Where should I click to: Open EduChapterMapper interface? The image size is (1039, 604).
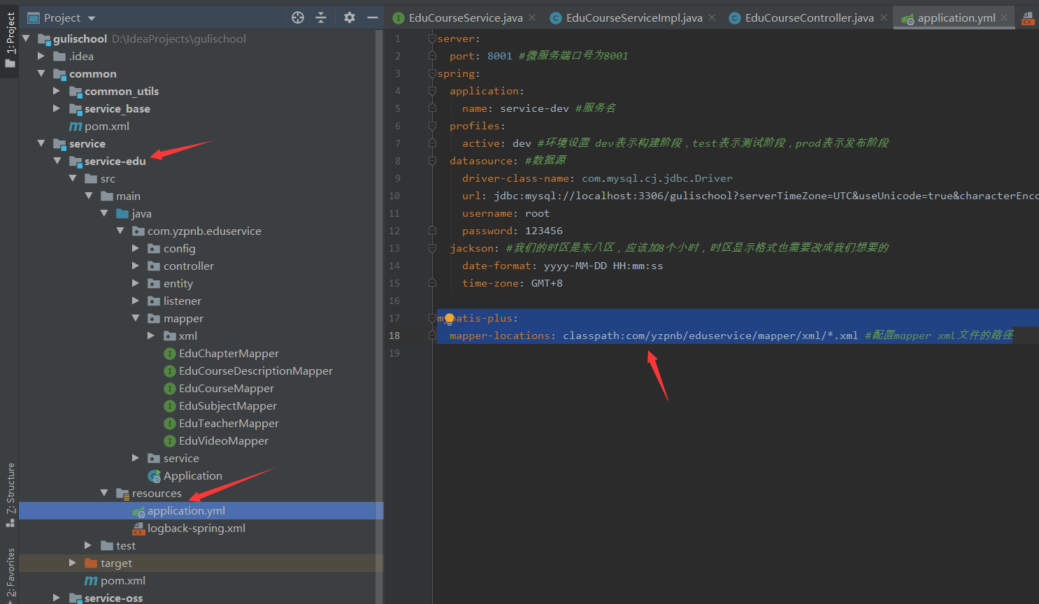pos(221,353)
